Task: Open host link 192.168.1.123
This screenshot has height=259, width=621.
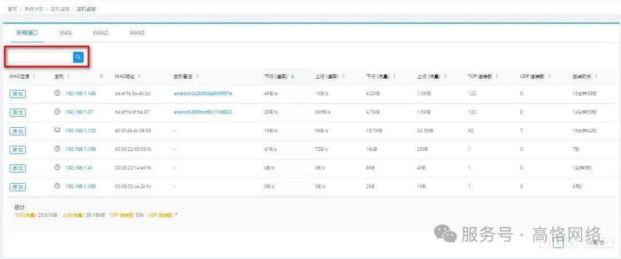Action: 80,131
